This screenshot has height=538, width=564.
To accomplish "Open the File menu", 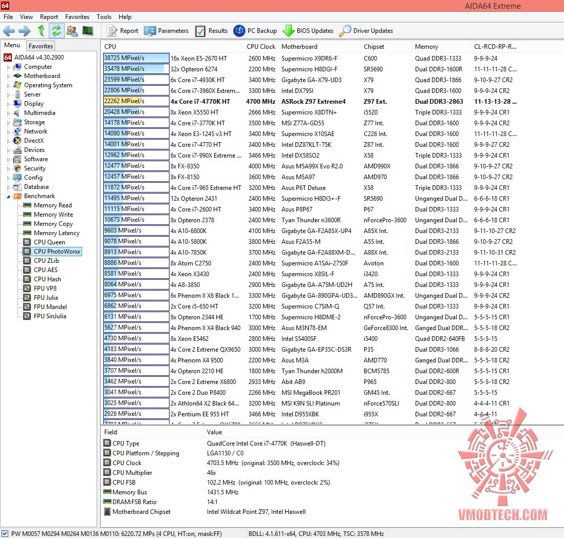I will pos(8,17).
